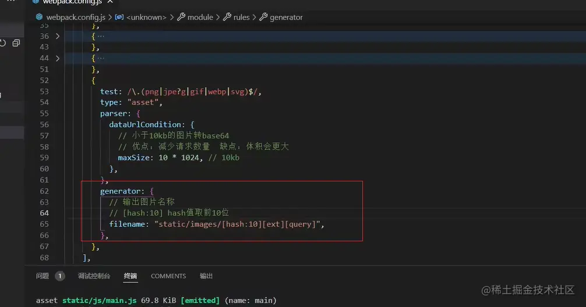Click 69.8 KiB in terminal output
Image resolution: width=586 pixels, height=307 pixels.
[158, 301]
